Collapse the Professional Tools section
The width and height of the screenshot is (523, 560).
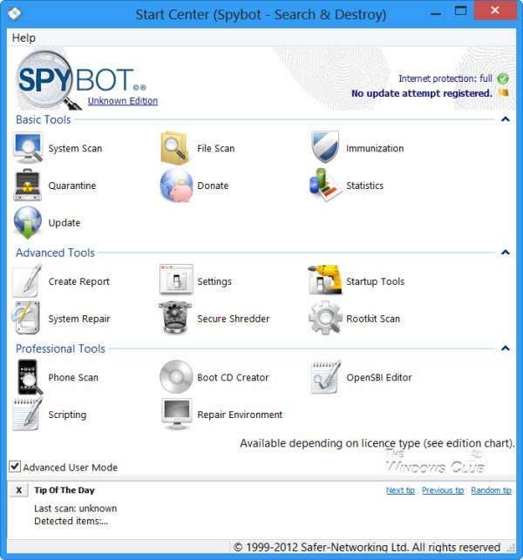[x=505, y=348]
